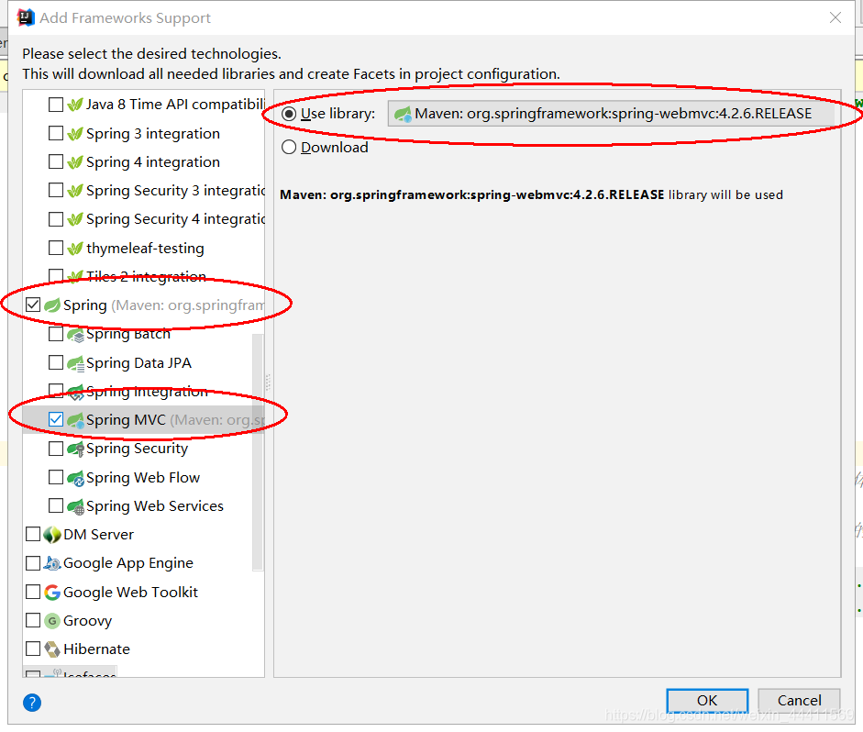This screenshot has width=863, height=732.
Task: Cancel the Add Frameworks Support dialog
Action: (799, 701)
